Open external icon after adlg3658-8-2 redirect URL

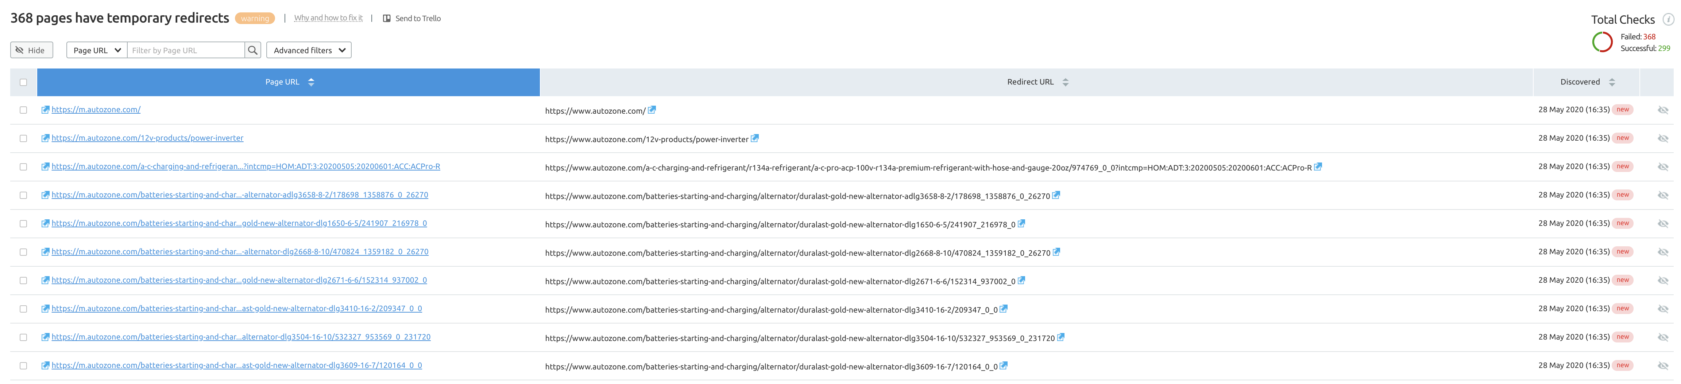click(1056, 195)
